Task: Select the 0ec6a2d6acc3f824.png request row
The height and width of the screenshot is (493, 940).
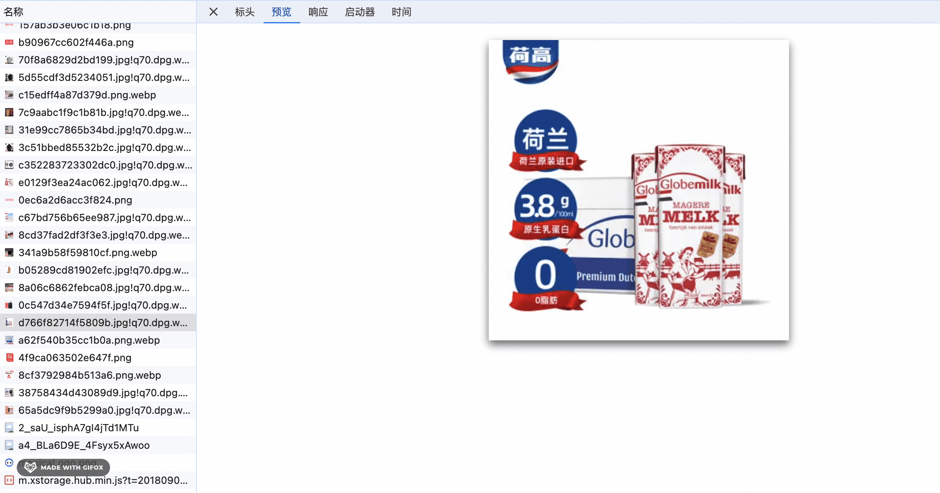Action: [x=75, y=200]
